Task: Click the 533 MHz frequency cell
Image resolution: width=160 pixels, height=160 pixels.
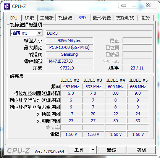Action: [x=93, y=87]
